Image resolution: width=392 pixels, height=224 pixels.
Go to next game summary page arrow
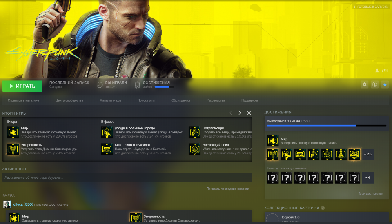point(240,113)
